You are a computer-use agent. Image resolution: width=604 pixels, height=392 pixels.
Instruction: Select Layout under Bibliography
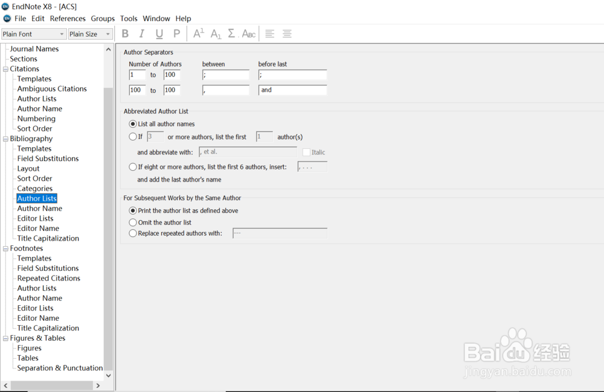point(28,169)
